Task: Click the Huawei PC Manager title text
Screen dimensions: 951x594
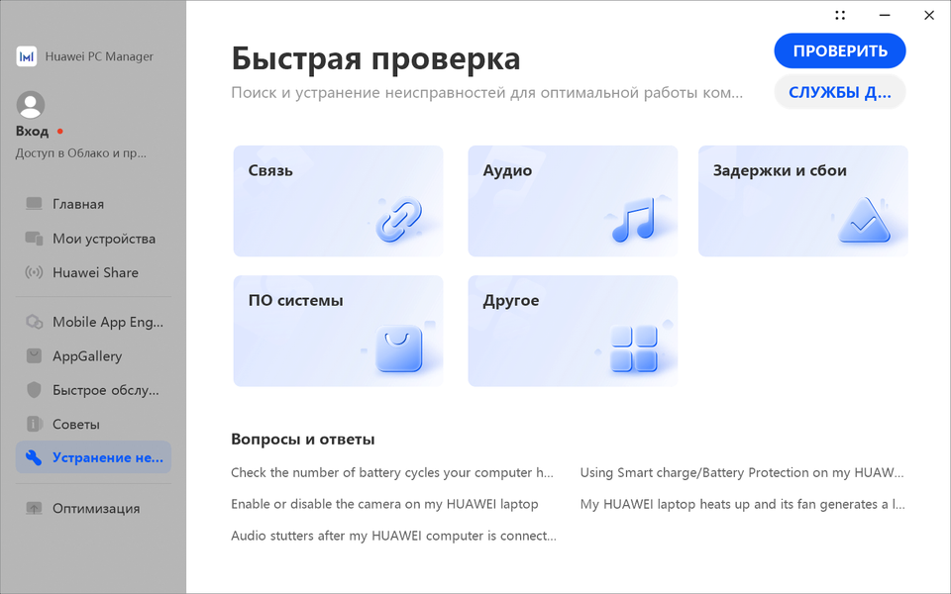Action: pos(99,56)
